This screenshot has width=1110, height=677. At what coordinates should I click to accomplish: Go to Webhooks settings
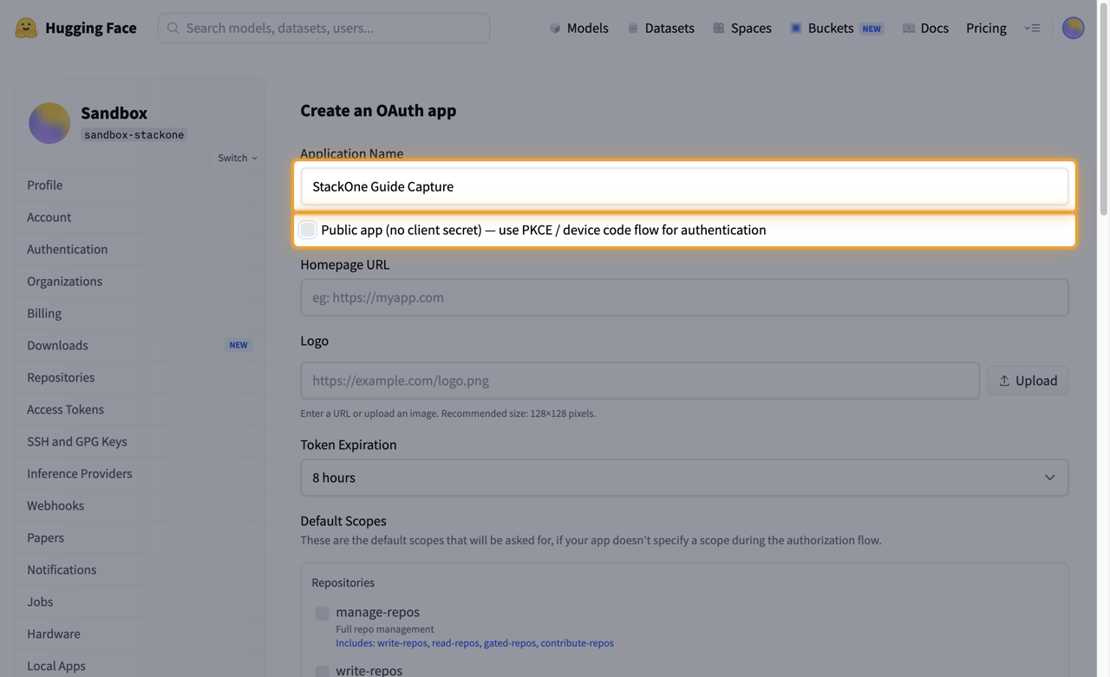(140, 505)
